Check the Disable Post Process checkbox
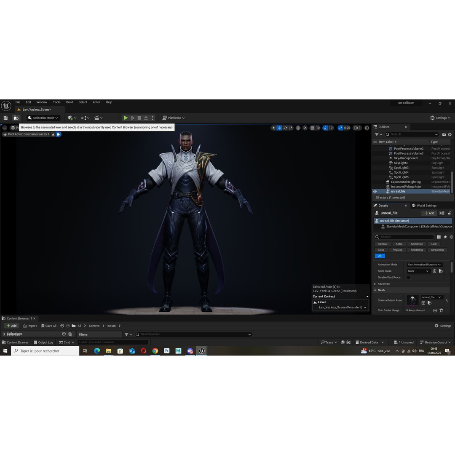The image size is (455, 455). pyautogui.click(x=408, y=277)
